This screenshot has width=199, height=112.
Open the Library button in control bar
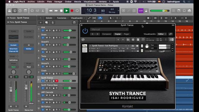coord(10,11)
